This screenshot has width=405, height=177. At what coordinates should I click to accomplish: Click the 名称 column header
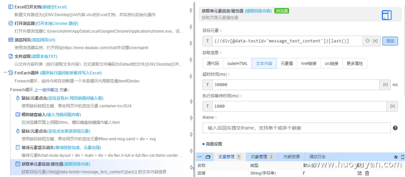click(201, 165)
